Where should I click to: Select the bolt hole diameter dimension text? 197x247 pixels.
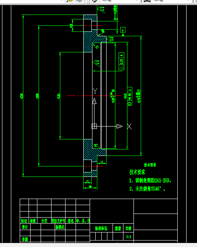coord(71,25)
